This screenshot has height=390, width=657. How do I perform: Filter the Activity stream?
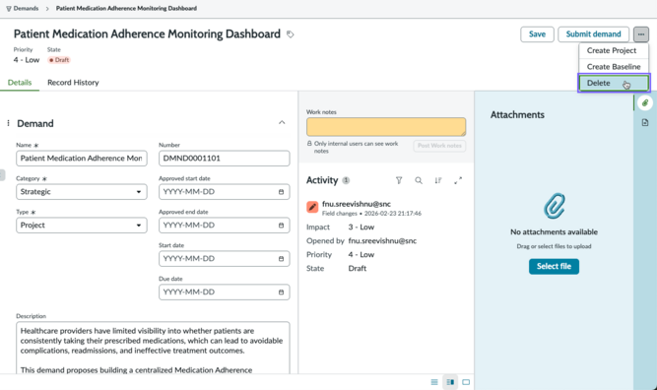(x=399, y=180)
